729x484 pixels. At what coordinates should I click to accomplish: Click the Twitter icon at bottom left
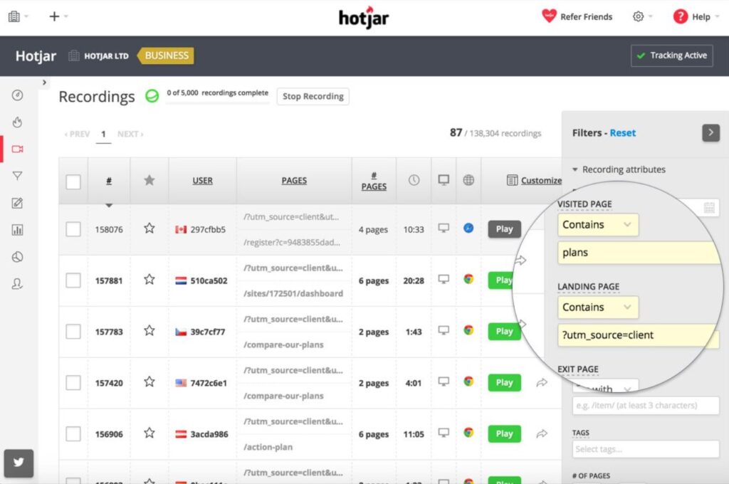19,463
